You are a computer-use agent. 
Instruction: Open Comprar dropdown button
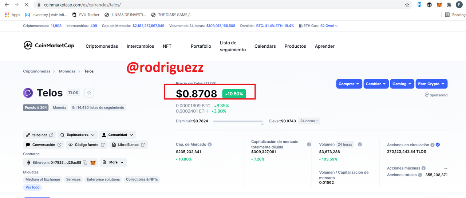point(349,84)
